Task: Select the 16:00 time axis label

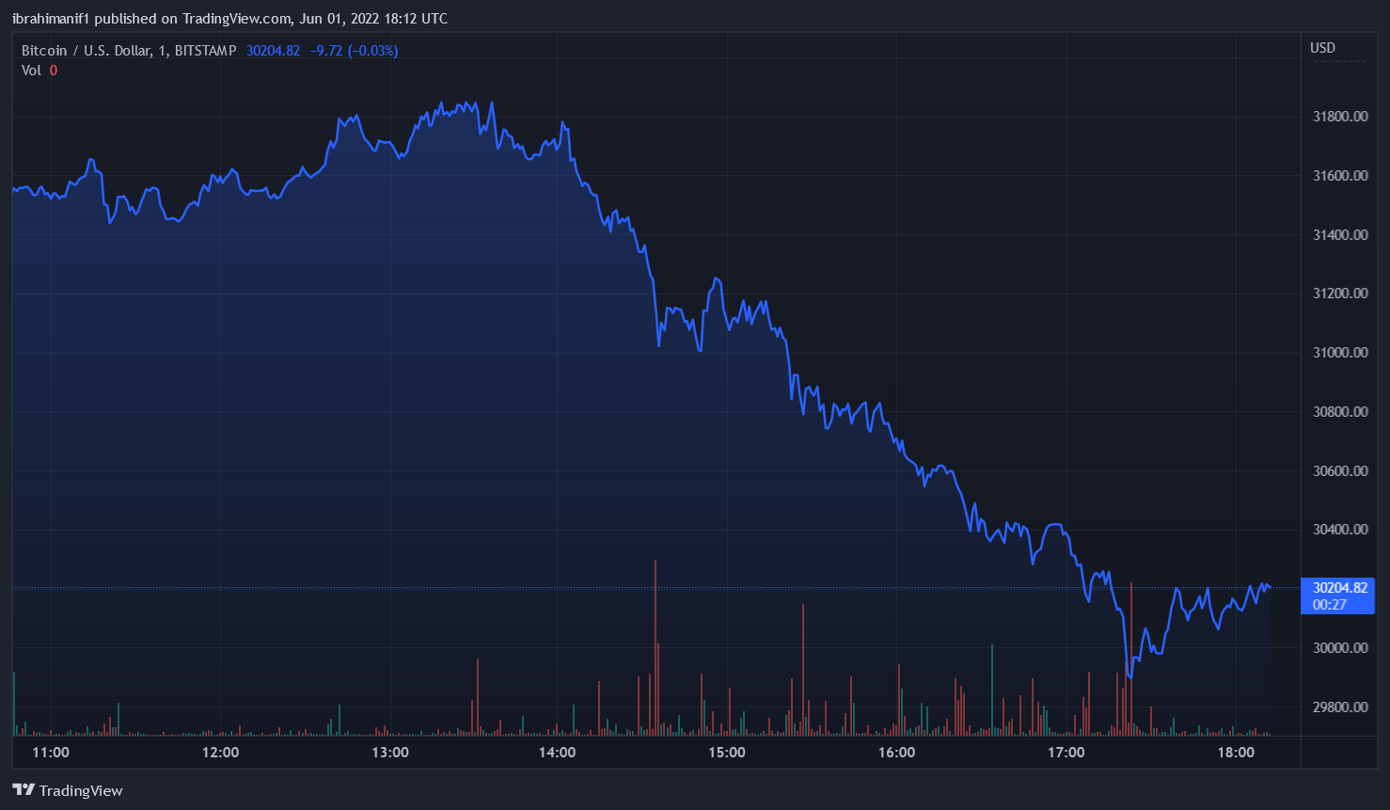Action: coord(896,753)
